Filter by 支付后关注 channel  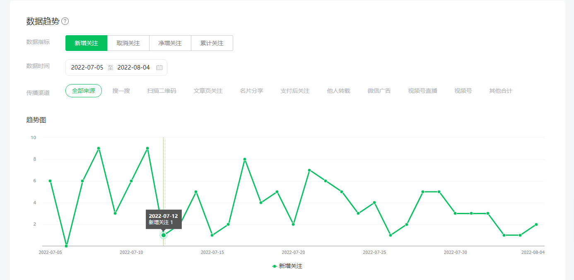pyautogui.click(x=295, y=91)
